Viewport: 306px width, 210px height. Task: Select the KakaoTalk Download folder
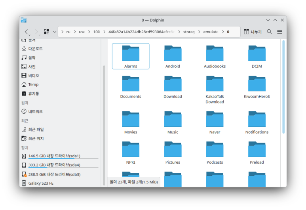215,89
